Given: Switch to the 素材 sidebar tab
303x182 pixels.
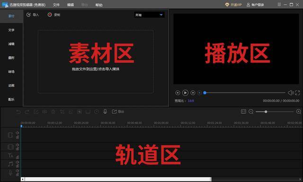Looking at the screenshot, I should pyautogui.click(x=11, y=16).
